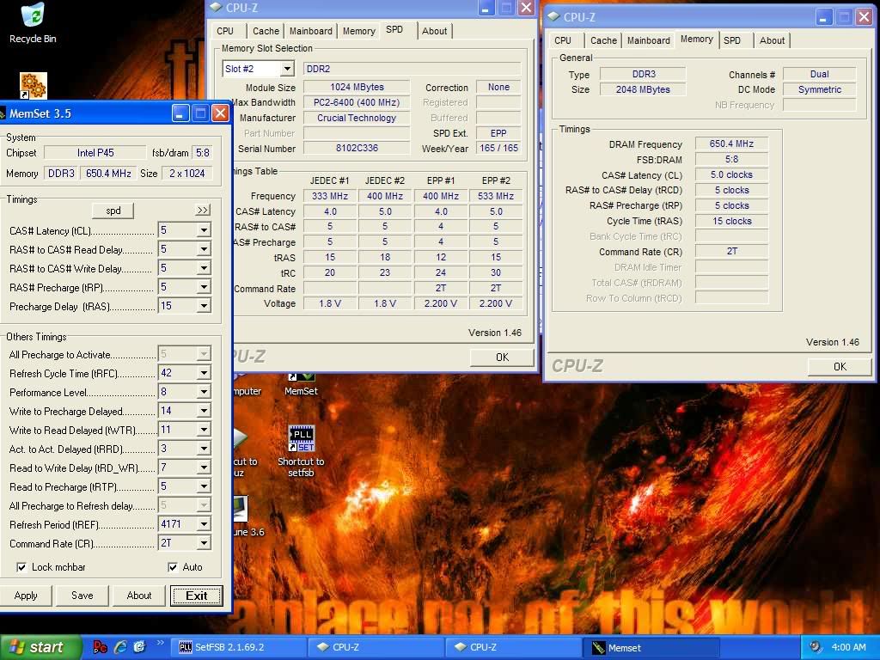Screen dimensions: 880x660
Task: Click the 4:00 AM system clock
Action: tap(848, 647)
